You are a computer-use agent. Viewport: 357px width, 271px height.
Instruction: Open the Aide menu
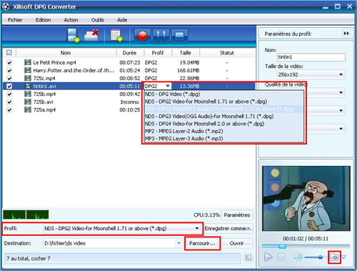click(x=122, y=20)
